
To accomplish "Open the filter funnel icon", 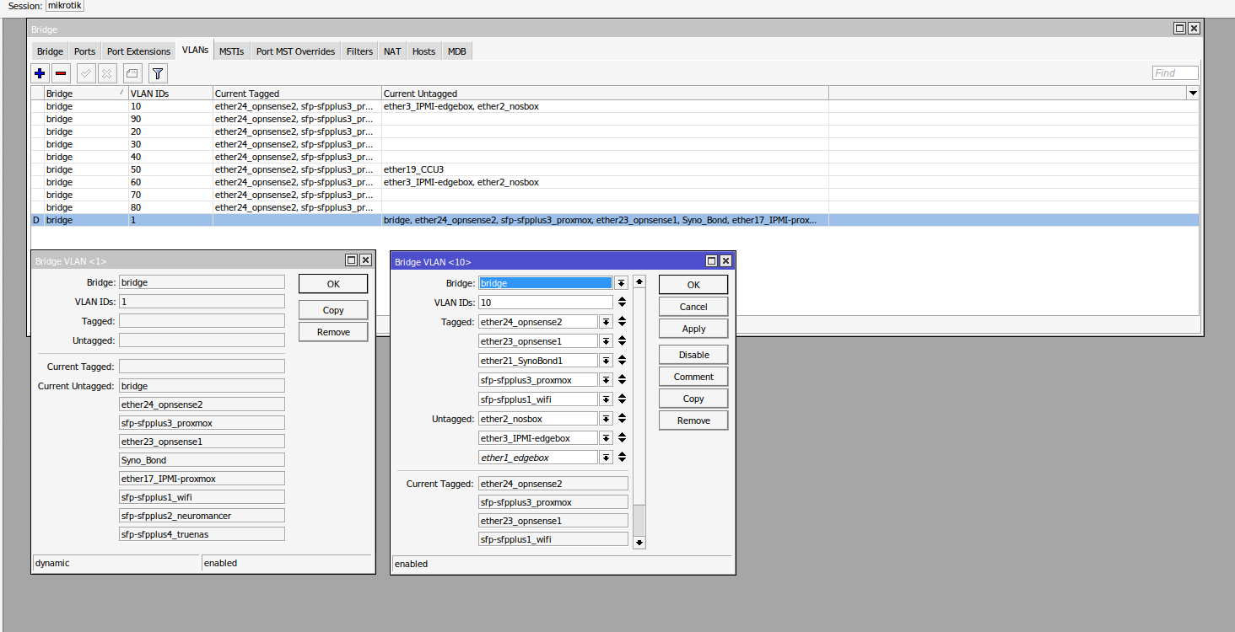I will [157, 73].
